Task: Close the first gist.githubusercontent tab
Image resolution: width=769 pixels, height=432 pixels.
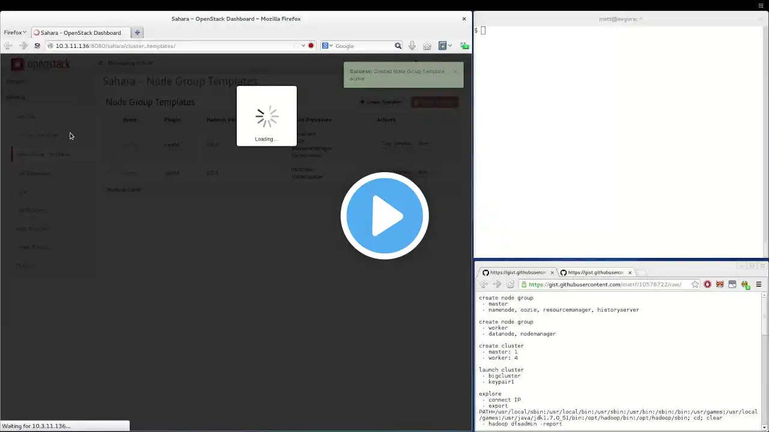Action: [x=552, y=272]
